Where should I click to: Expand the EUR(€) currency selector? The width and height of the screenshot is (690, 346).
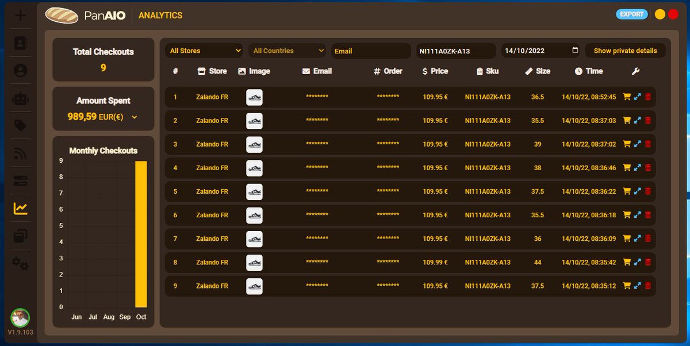[x=135, y=117]
